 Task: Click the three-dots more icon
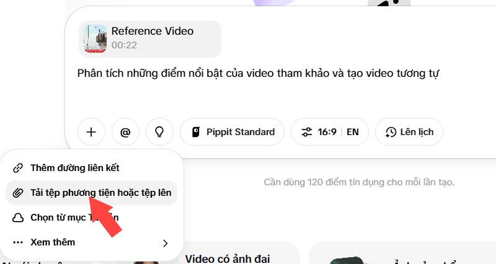coord(18,242)
